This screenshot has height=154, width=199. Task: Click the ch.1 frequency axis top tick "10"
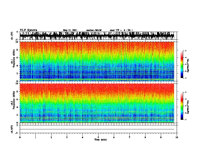coord(17,42)
